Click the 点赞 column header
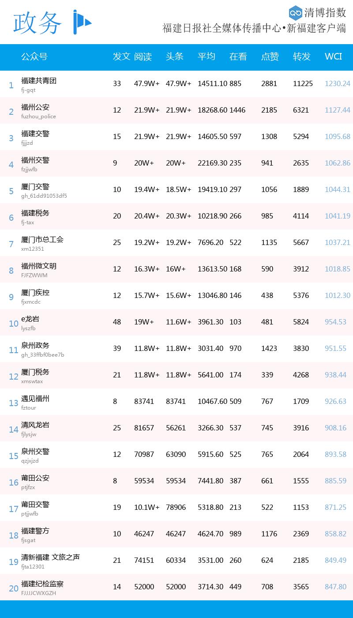 [x=270, y=57]
